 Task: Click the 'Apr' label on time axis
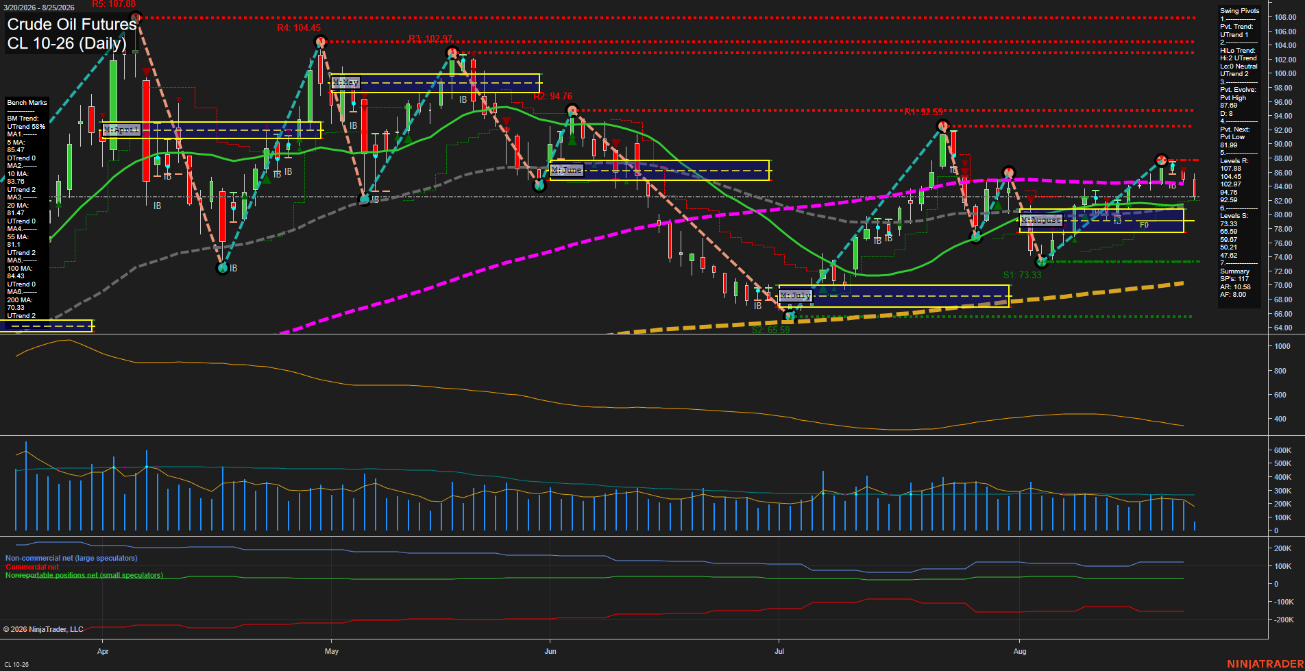[x=103, y=651]
